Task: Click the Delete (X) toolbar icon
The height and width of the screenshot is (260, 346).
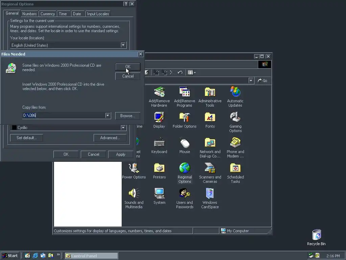Action: tap(172, 72)
